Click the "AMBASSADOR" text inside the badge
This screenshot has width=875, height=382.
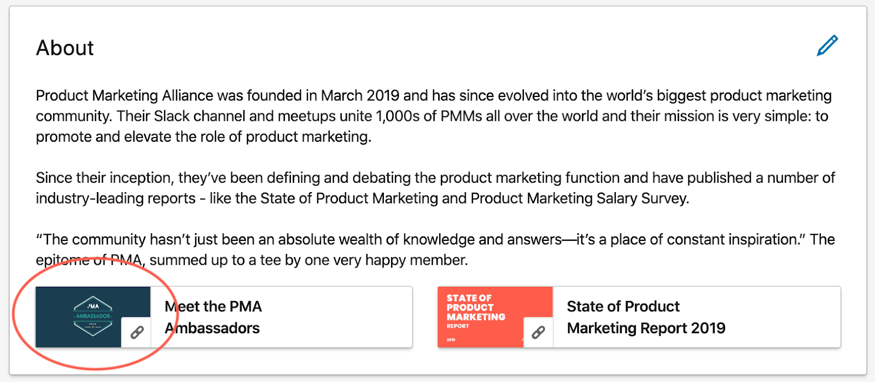coord(93,316)
